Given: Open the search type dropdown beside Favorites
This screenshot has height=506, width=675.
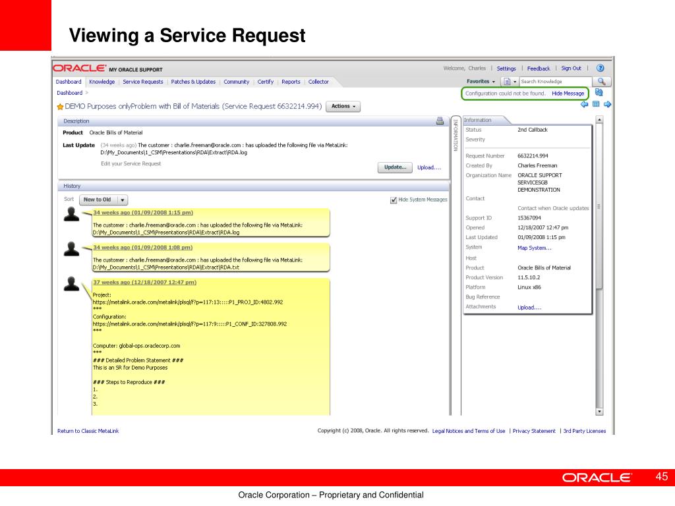Looking at the screenshot, I should 510,81.
